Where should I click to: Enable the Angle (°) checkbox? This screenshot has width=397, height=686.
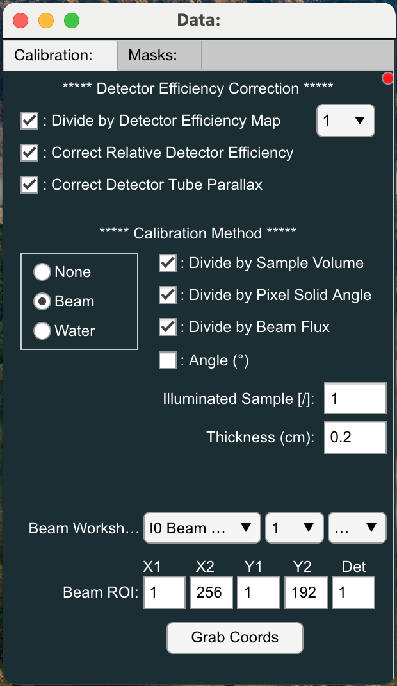(x=168, y=360)
